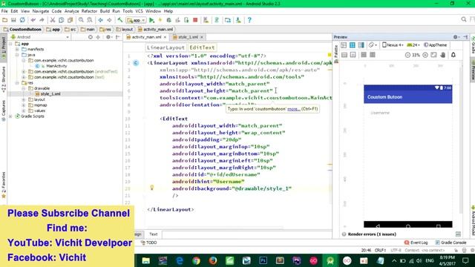Select style_1.xml in the project tree
The height and width of the screenshot is (267, 475).
coord(50,94)
